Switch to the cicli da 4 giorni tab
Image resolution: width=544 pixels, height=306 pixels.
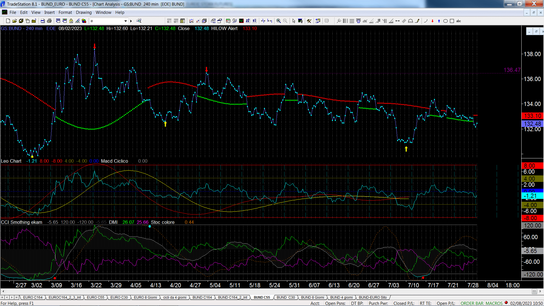click(175, 297)
